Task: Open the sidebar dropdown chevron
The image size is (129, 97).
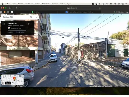Action: 13,8
